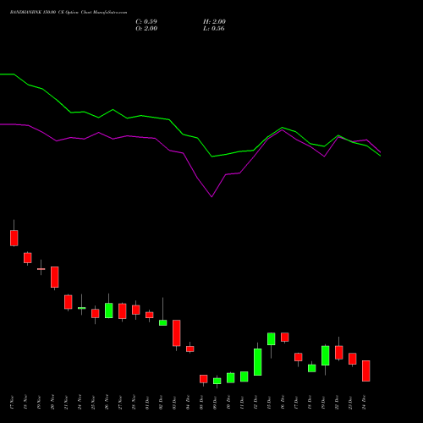
Task: Select the low value L: 0.56
Action: click(214, 28)
